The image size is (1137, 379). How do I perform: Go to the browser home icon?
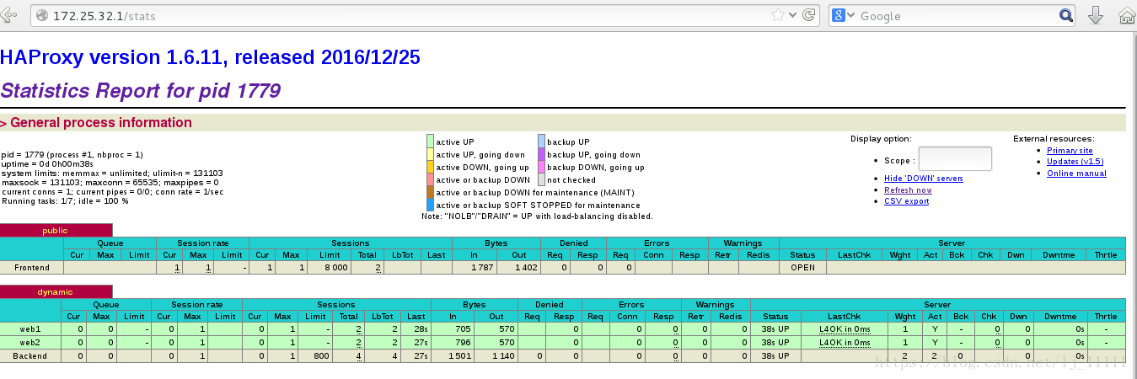point(1127,15)
